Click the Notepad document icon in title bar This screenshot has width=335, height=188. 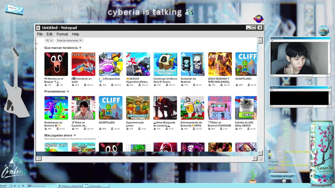(x=38, y=28)
